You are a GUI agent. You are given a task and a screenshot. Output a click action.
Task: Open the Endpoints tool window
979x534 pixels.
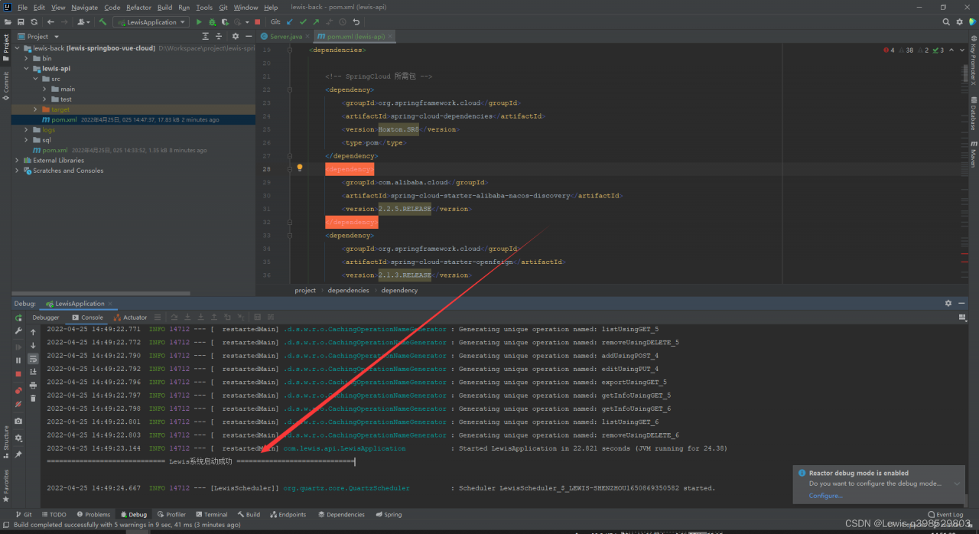[x=288, y=515]
